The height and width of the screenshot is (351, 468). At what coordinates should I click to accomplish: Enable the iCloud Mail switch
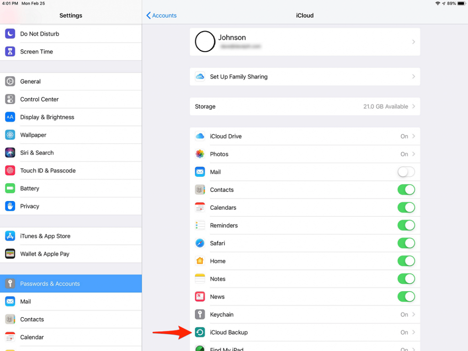click(x=406, y=172)
